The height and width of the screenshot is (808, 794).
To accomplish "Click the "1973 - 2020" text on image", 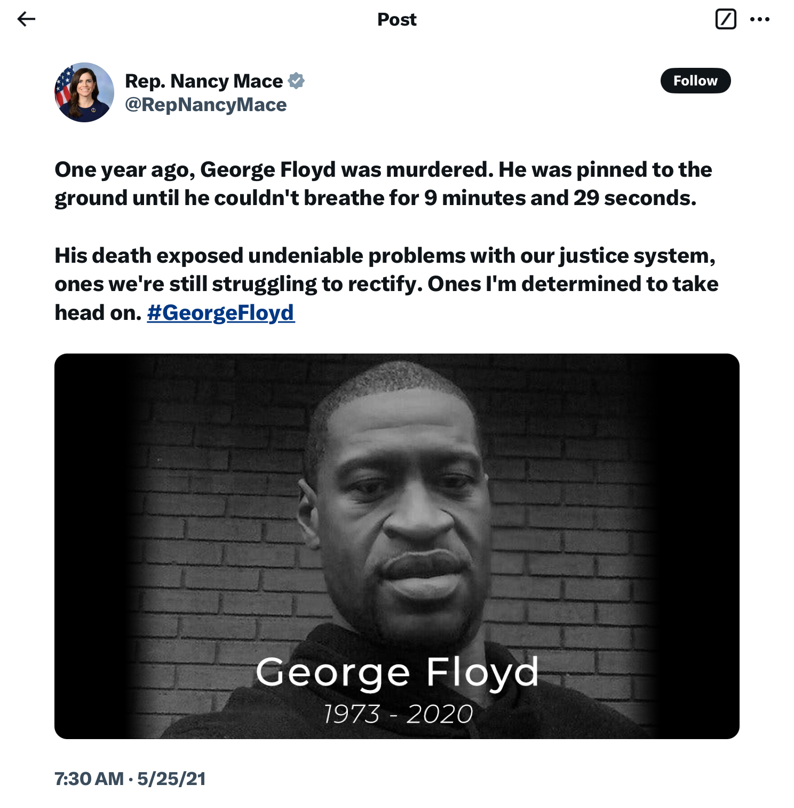I will (x=398, y=714).
